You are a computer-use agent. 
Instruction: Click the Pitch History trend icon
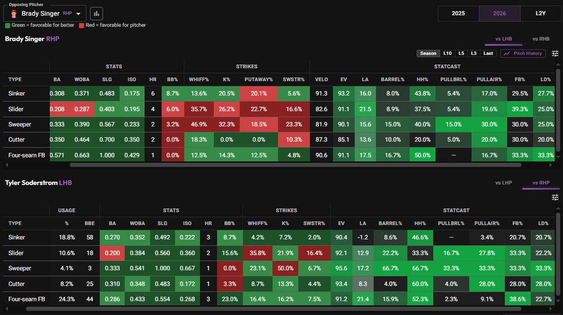[x=507, y=53]
